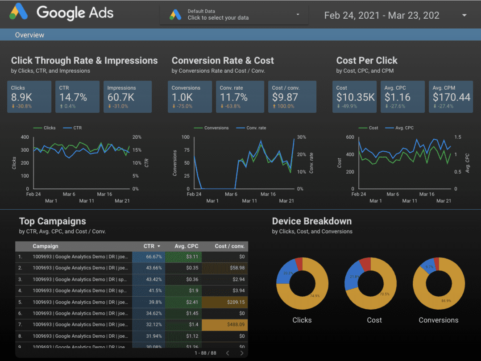
Task: Click the $3.94 Cost / conv. cell
Action: click(225, 290)
